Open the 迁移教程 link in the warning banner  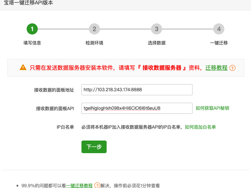coord(217,68)
